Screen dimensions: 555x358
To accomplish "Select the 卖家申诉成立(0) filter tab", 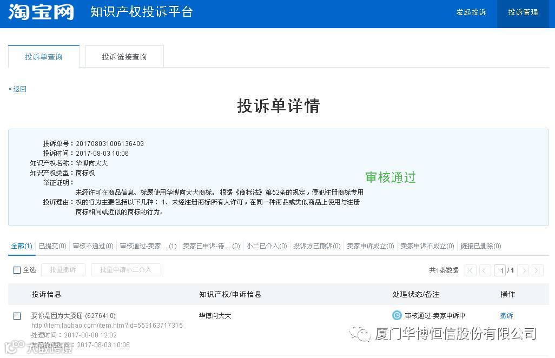I will coord(370,246).
